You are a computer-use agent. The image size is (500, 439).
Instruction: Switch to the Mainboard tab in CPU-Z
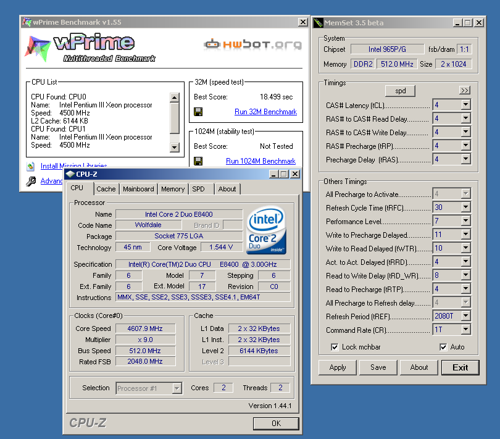[x=138, y=189]
